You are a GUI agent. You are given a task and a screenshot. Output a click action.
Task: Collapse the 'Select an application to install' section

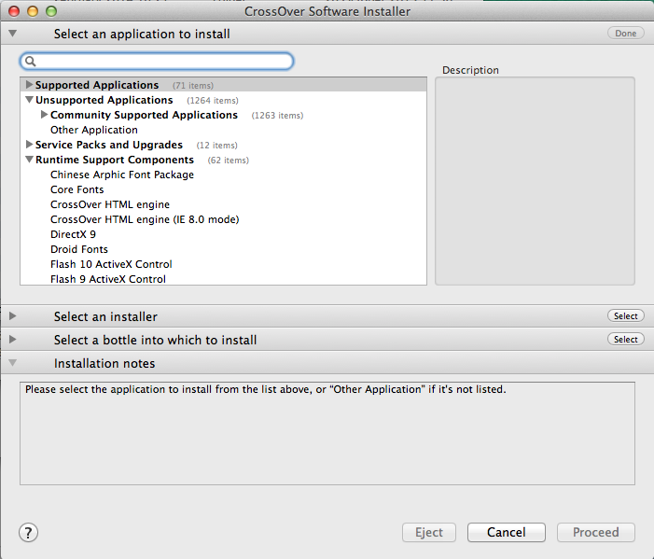coord(12,33)
